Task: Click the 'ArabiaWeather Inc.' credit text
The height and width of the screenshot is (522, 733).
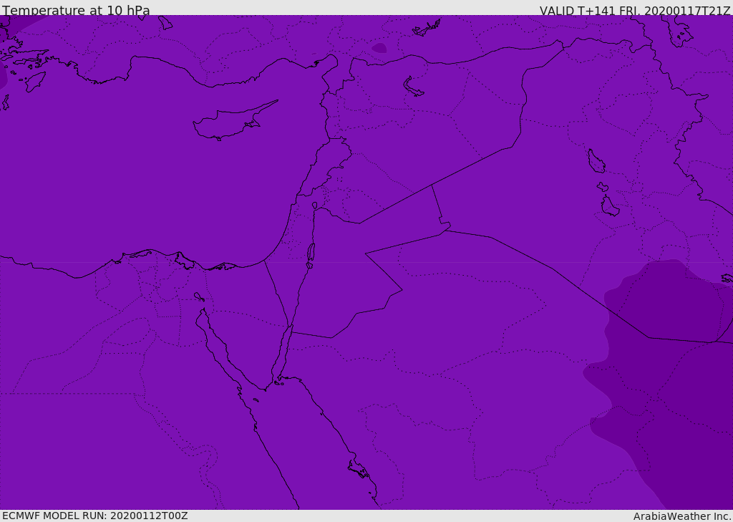Action: click(x=682, y=516)
